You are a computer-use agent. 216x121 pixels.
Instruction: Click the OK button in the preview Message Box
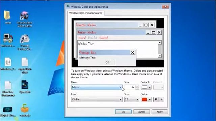pyautogui.click(x=107, y=62)
